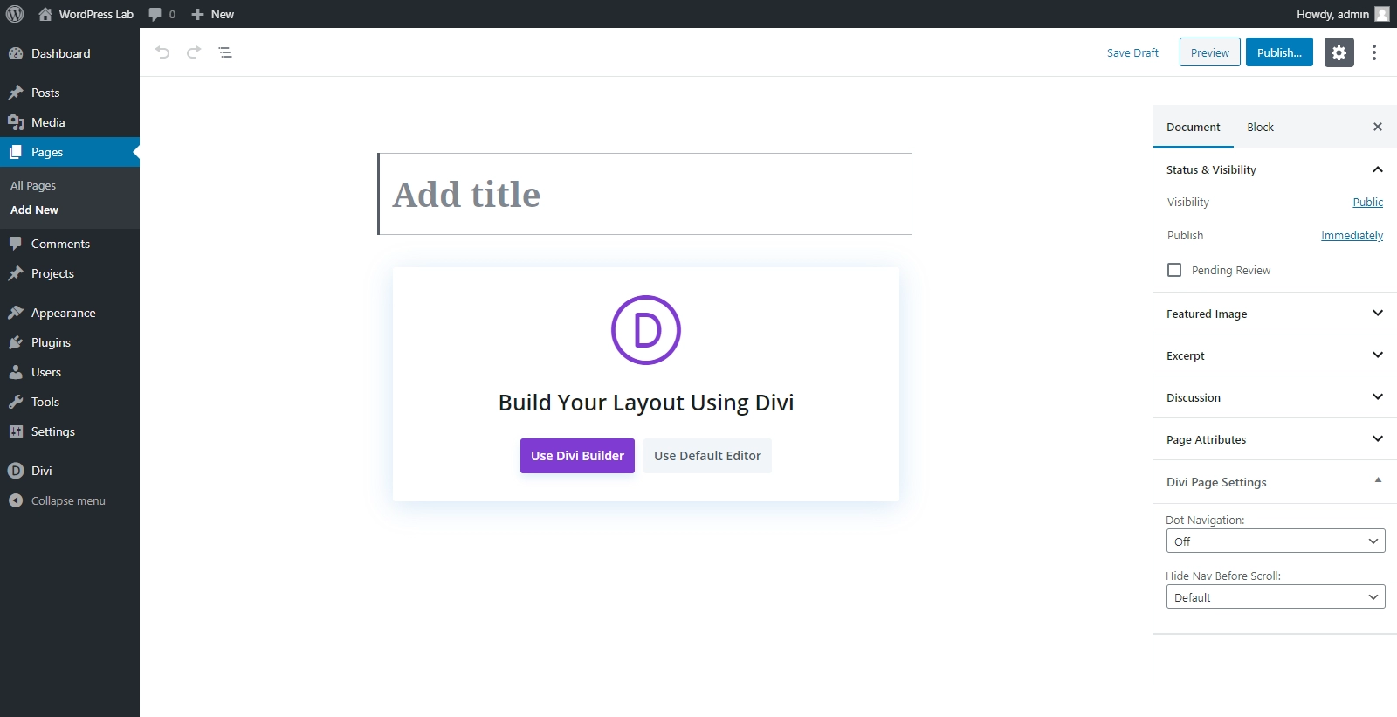1397x717 pixels.
Task: Click the Divi logo circle
Action: pos(646,330)
